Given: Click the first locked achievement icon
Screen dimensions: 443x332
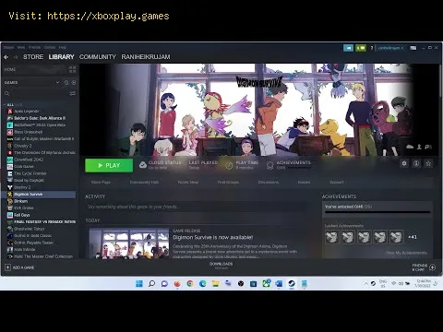Looking at the screenshot, I should point(332,237).
